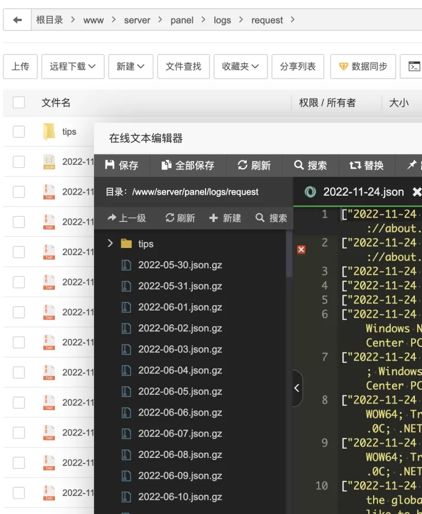This screenshot has width=422, height=514.
Task: Open the 远程下载 dropdown
Action: (73, 67)
